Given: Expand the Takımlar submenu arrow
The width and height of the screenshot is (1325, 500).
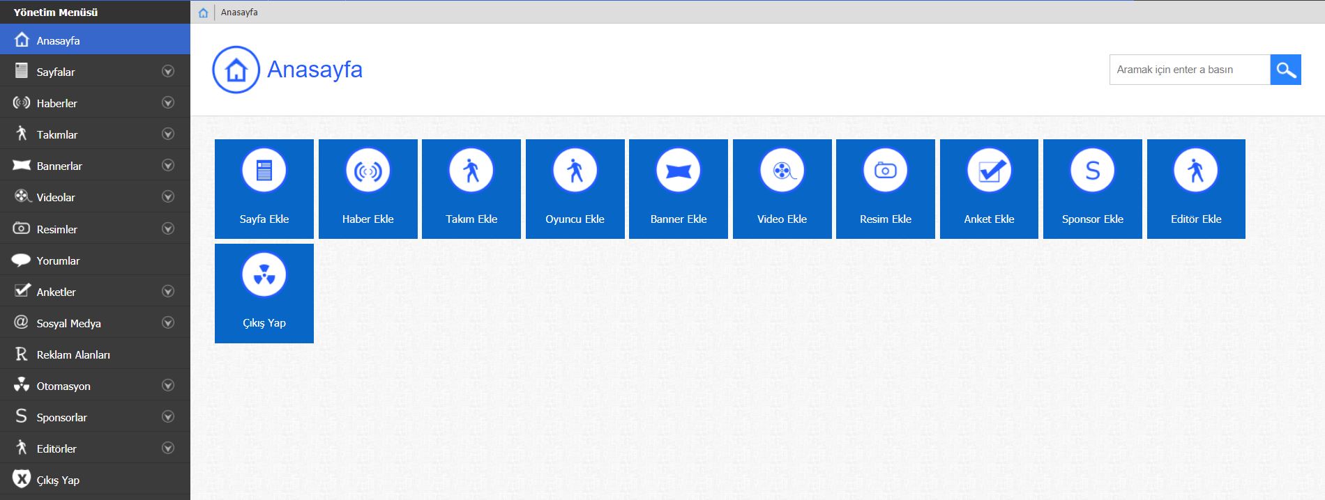Looking at the screenshot, I should coord(168,134).
